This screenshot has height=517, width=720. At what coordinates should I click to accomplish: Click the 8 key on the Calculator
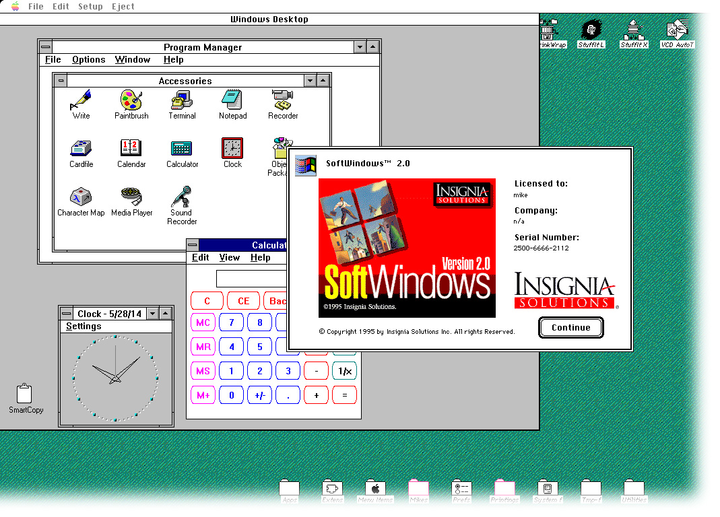click(260, 322)
